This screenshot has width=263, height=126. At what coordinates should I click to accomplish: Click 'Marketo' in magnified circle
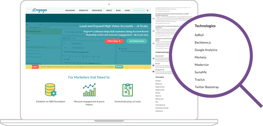point(200,57)
